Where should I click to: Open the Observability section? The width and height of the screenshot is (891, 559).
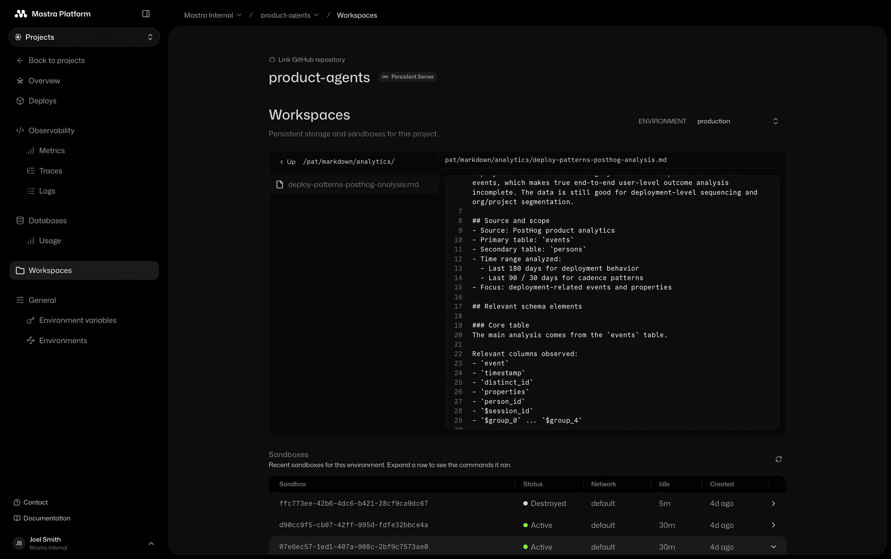pyautogui.click(x=51, y=130)
